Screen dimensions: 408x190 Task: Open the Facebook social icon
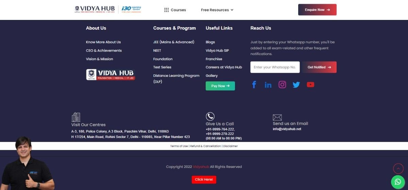254,85
